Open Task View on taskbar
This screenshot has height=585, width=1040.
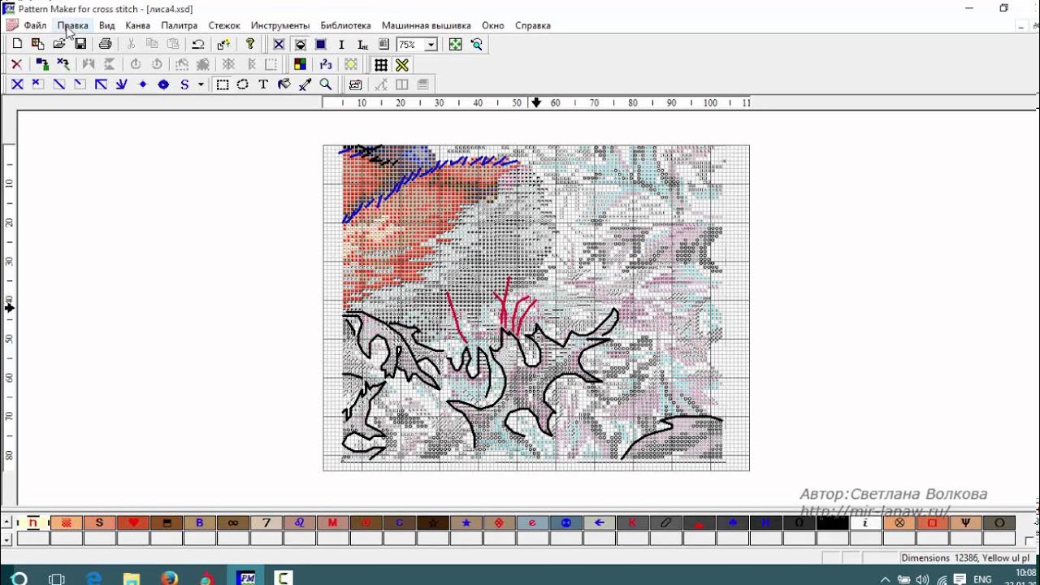56,578
